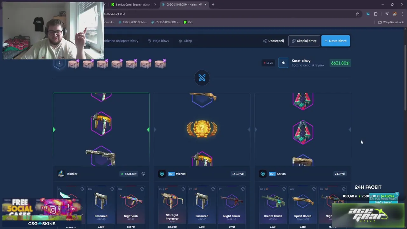Click the Udostępnij share icon
407x229 pixels.
click(265, 41)
